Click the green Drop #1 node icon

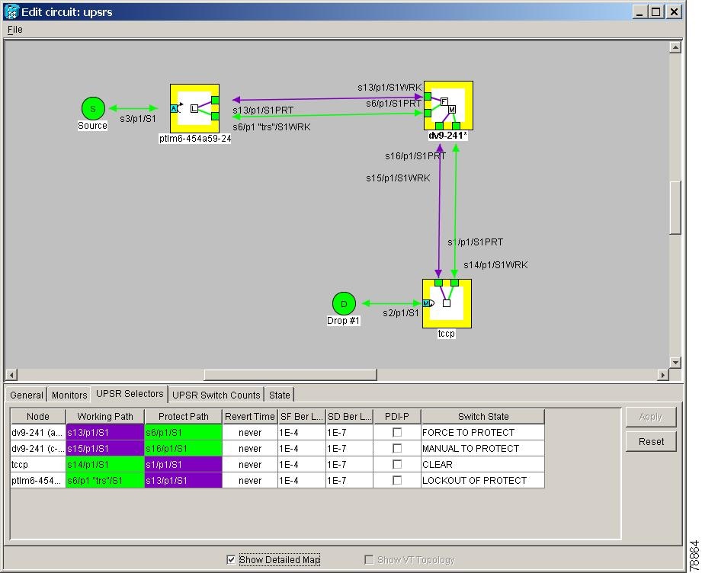[344, 303]
